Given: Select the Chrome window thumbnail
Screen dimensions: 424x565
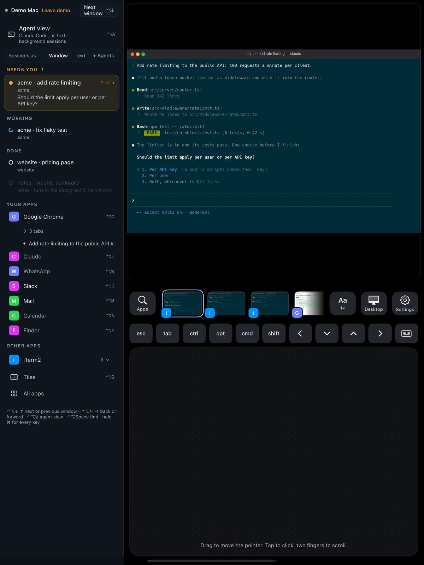Looking at the screenshot, I should click(x=308, y=304).
